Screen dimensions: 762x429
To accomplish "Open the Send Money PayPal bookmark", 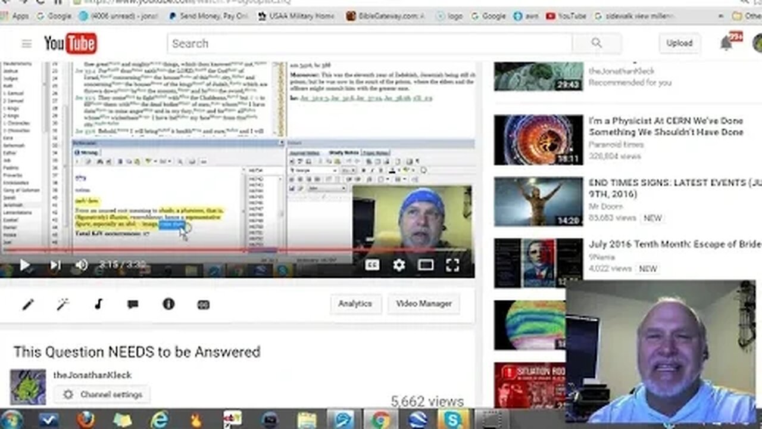I will [x=208, y=16].
